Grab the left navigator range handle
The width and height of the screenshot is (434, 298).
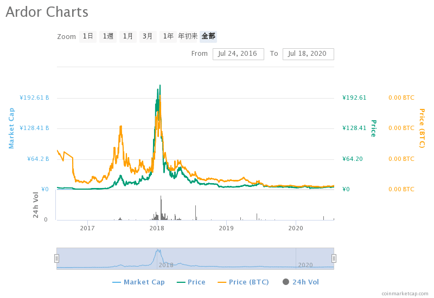pos(56,258)
